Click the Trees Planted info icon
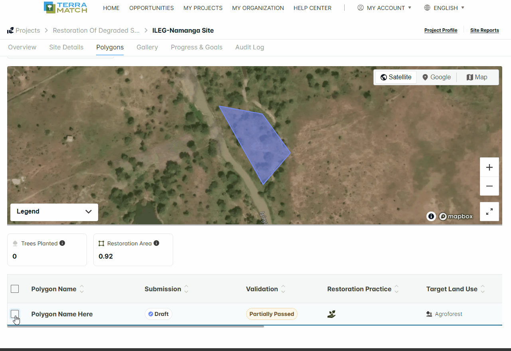This screenshot has width=511, height=351. point(62,243)
